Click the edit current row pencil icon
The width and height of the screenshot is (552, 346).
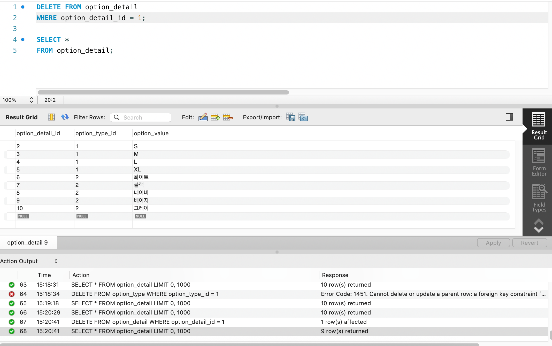coord(203,117)
